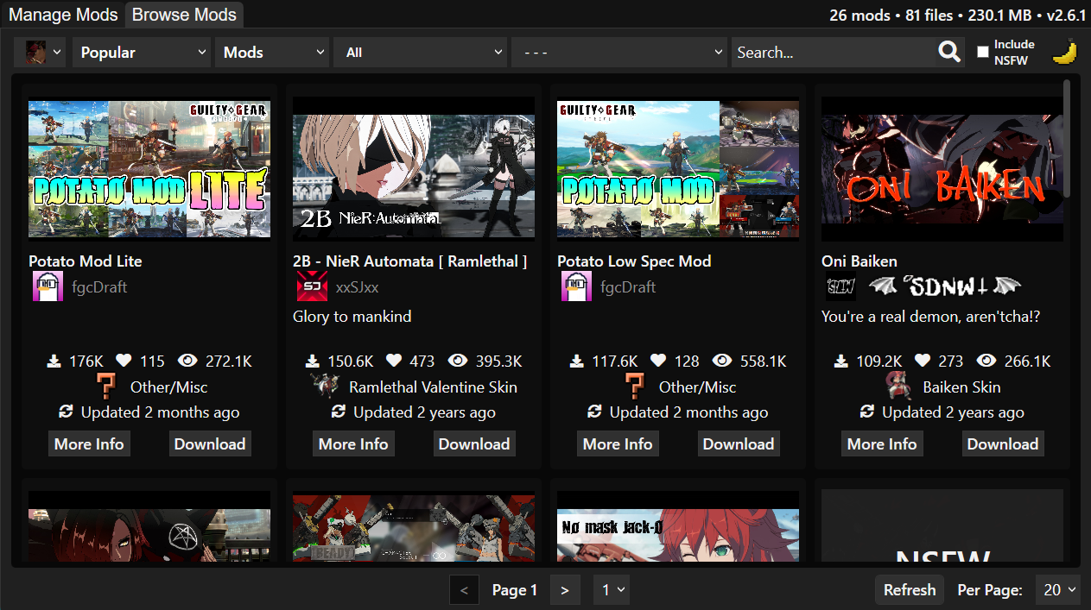The height and width of the screenshot is (610, 1091).
Task: Open the Per Page dropdown showing 20
Action: 1058,590
